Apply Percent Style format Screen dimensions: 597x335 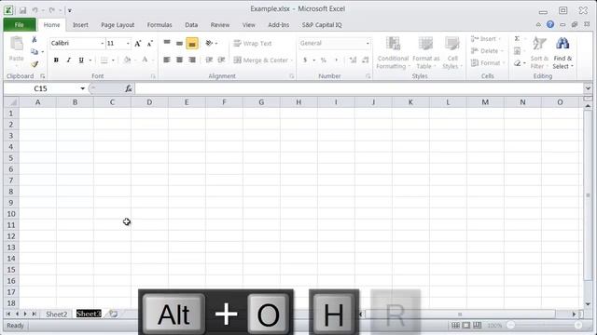pos(324,60)
